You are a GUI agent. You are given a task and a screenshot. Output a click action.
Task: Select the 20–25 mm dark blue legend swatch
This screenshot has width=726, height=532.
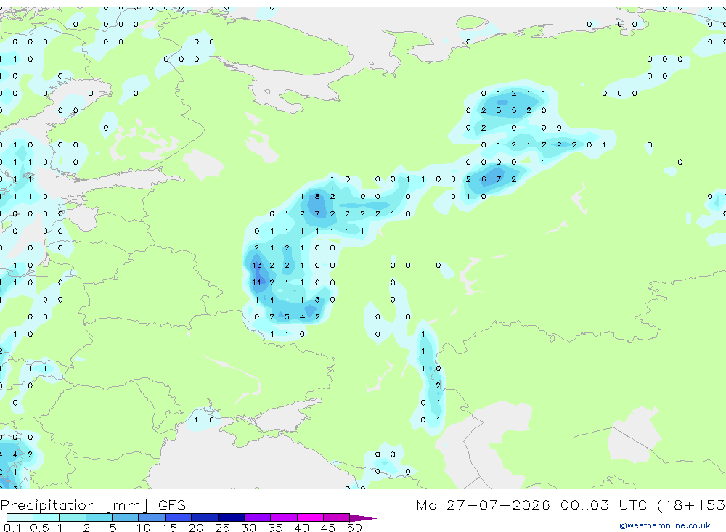(x=204, y=517)
